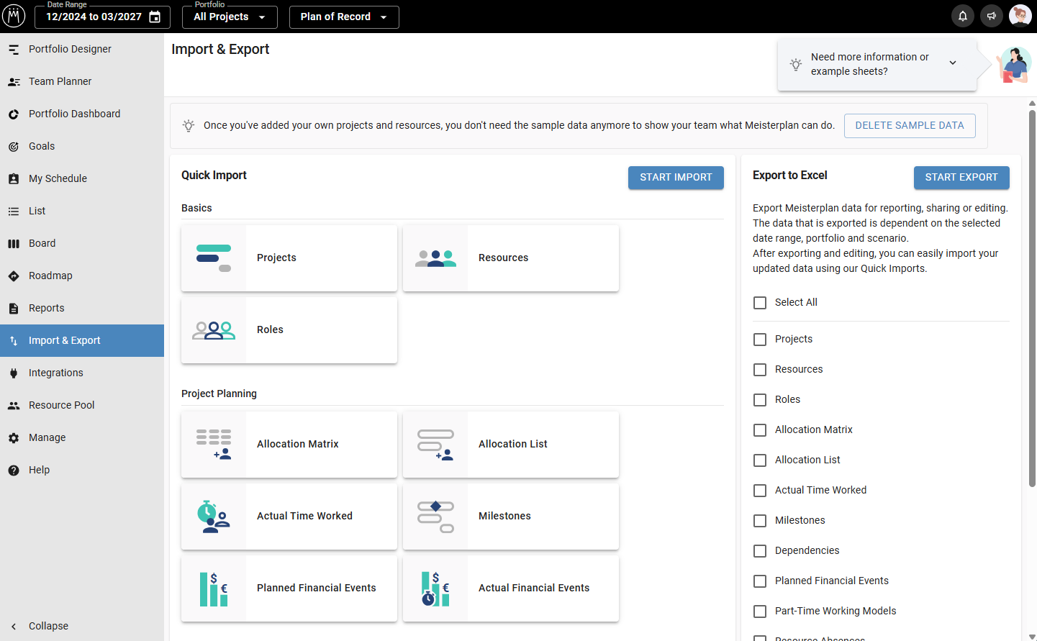Check the Resources export checkbox
The height and width of the screenshot is (641, 1037).
(x=760, y=370)
